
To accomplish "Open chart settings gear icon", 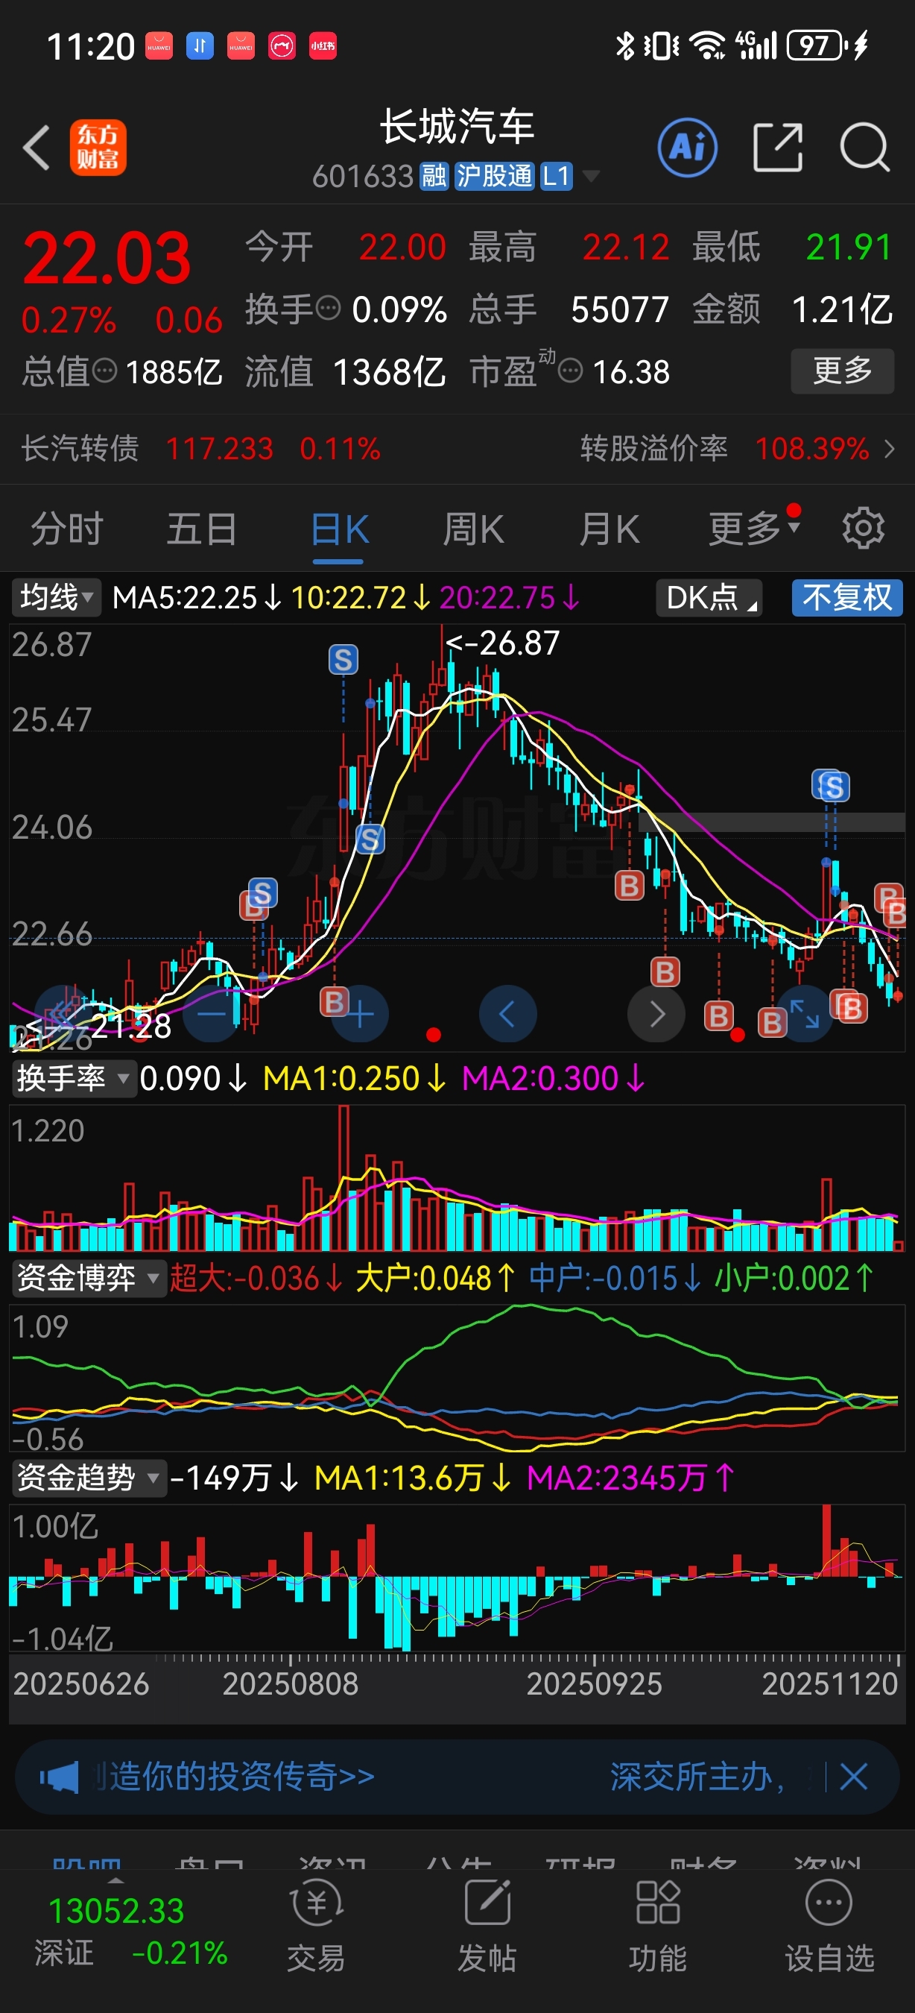I will pyautogui.click(x=864, y=529).
